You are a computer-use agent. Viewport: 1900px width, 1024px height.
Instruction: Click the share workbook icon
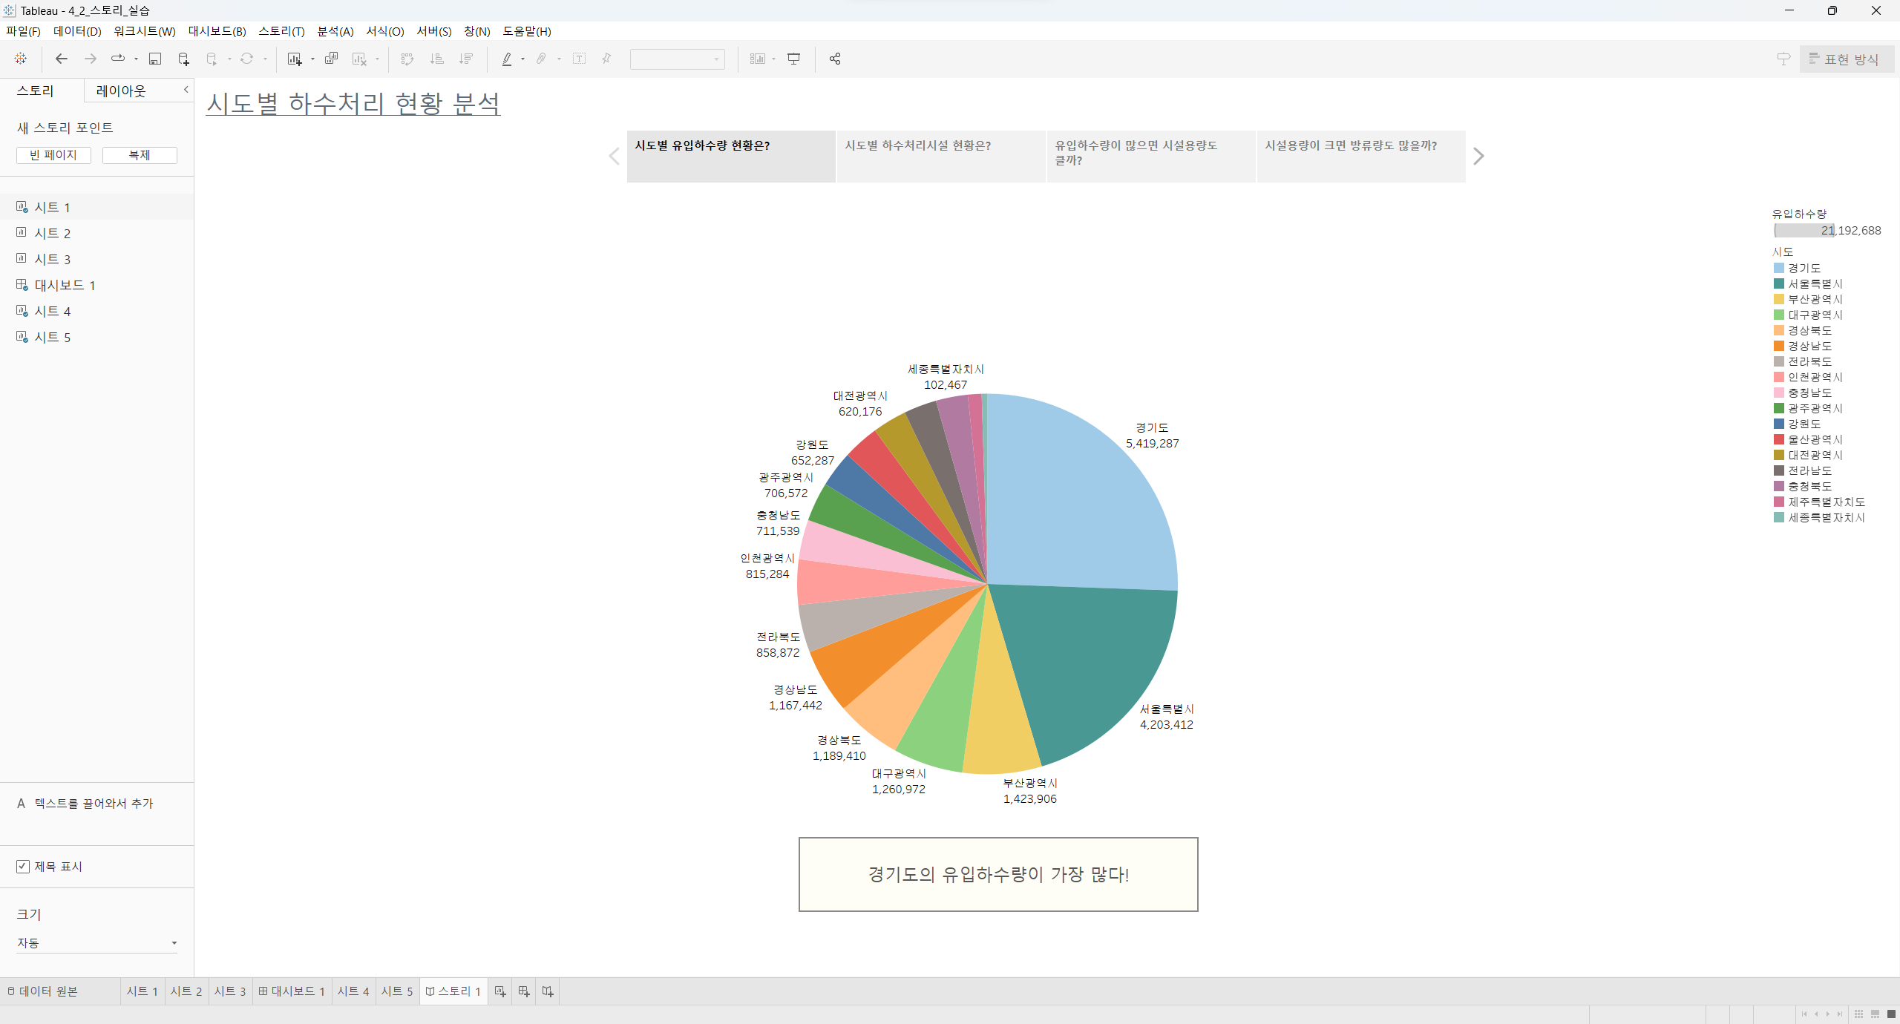point(835,59)
